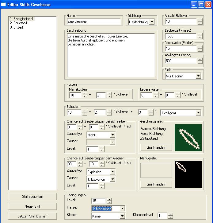
Task: Adjust self-trigger Level spinner
Action: (102, 149)
